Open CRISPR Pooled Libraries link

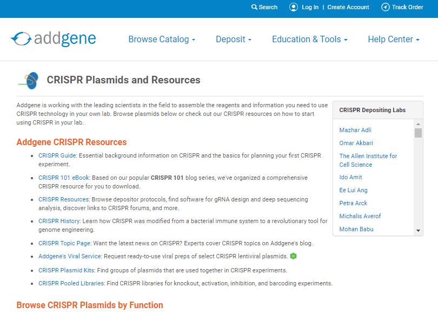click(x=71, y=283)
